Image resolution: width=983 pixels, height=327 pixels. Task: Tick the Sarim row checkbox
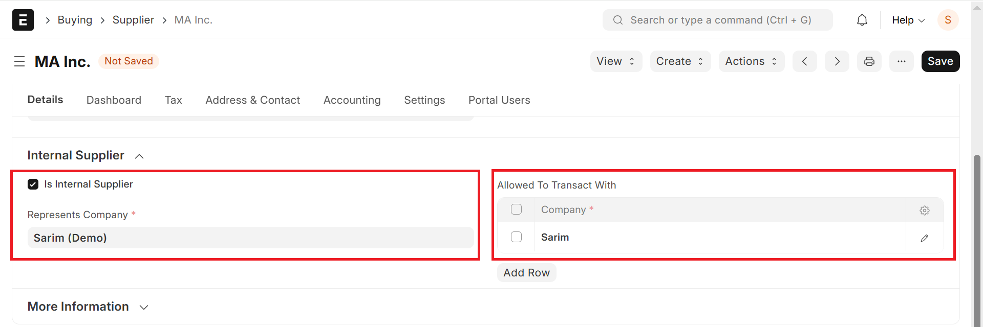tap(516, 237)
